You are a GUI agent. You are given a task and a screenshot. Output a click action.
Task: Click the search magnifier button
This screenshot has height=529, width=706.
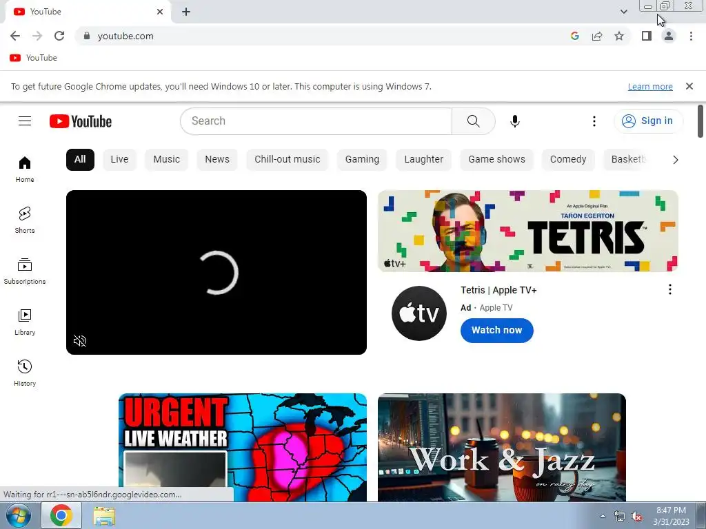473,121
